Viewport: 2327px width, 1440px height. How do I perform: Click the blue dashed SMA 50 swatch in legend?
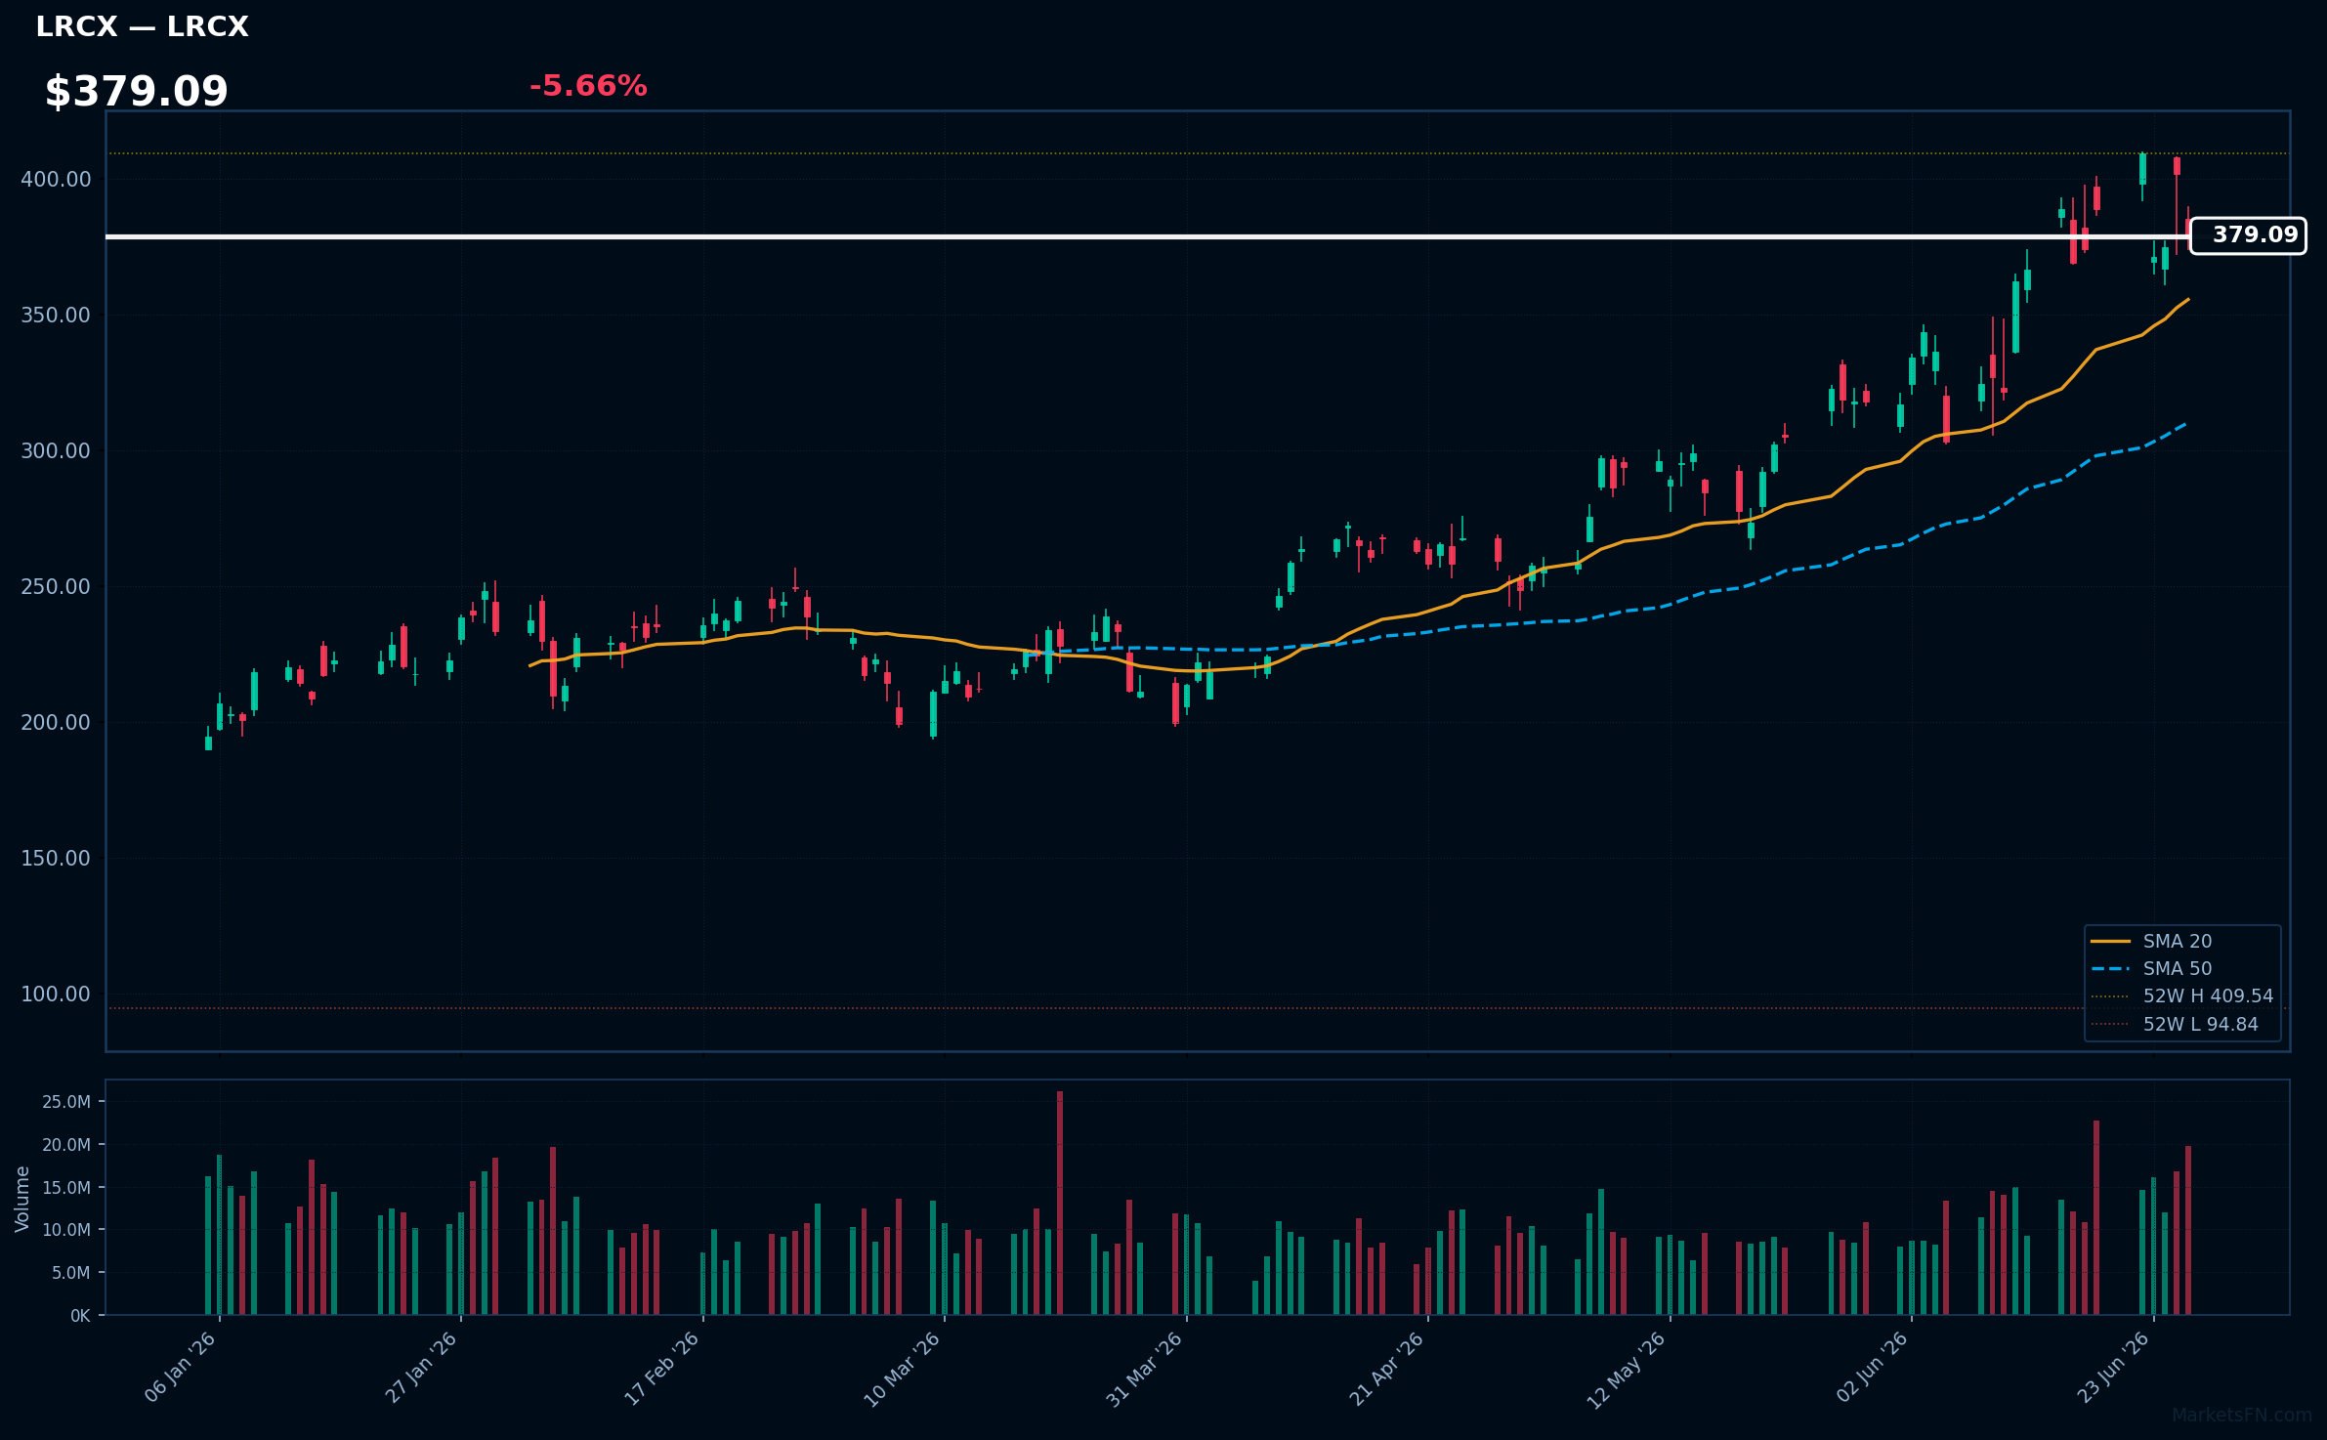coord(2110,969)
